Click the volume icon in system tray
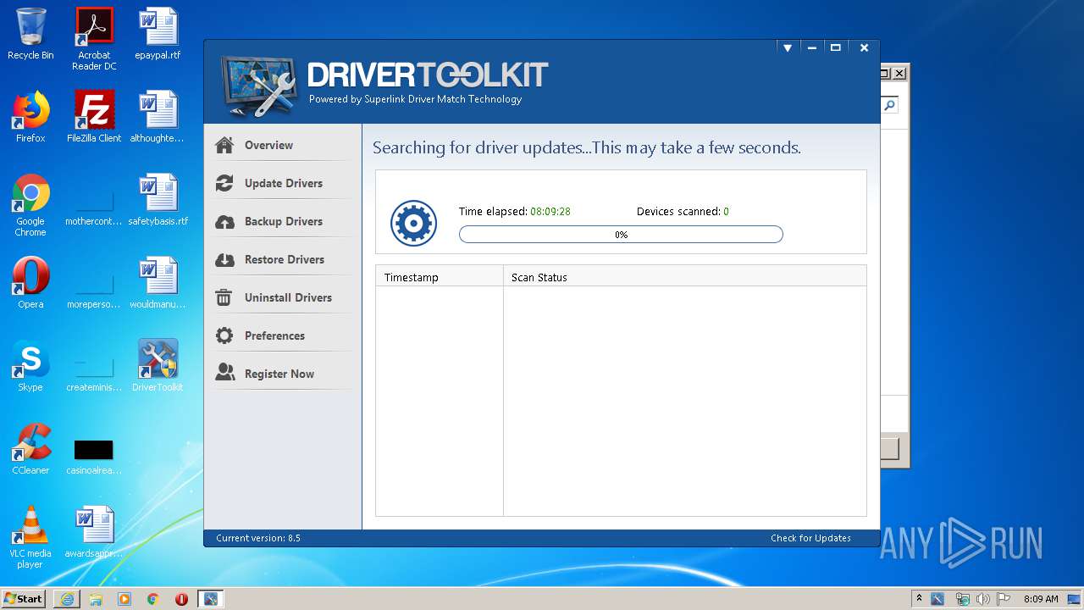Viewport: 1084px width, 610px height. pyautogui.click(x=982, y=599)
